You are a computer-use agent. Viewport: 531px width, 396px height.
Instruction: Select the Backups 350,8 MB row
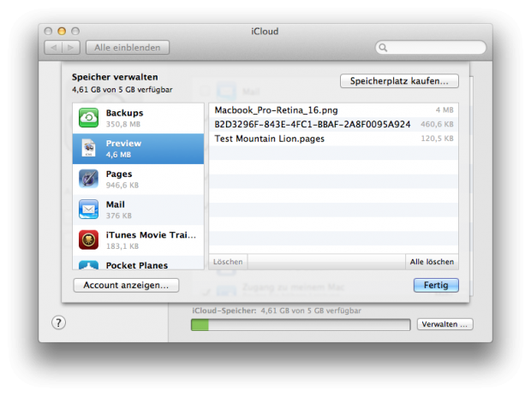click(138, 118)
